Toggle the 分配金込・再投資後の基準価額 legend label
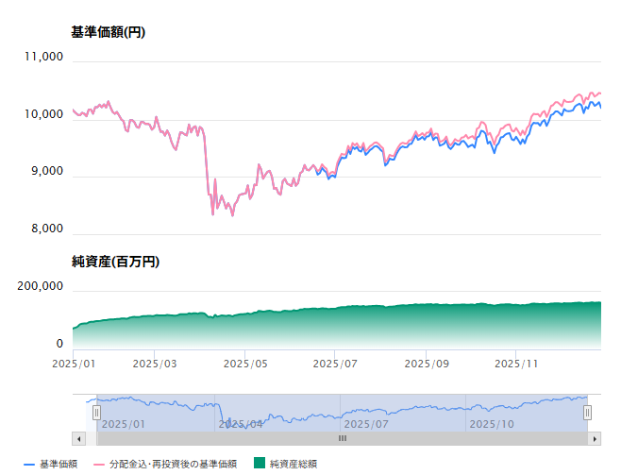 click(x=173, y=464)
